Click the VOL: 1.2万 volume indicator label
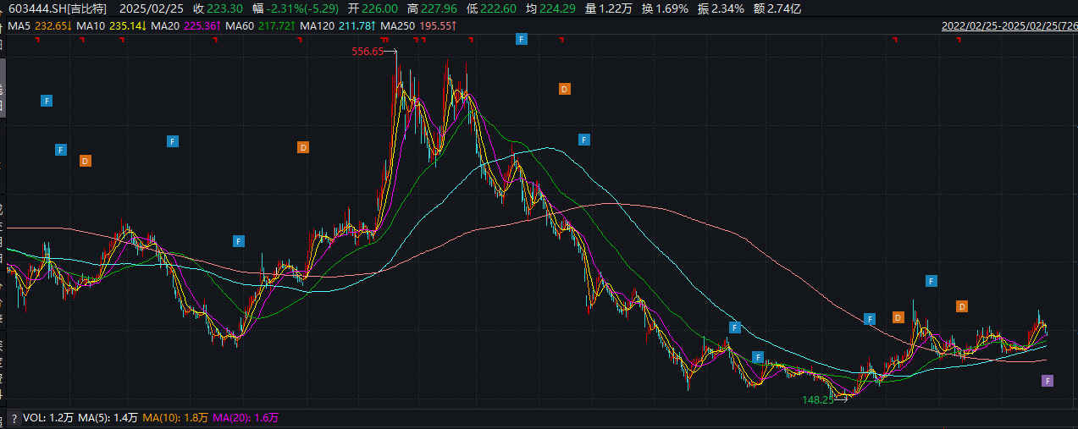The image size is (1078, 429). tap(49, 418)
